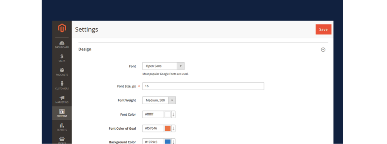The height and width of the screenshot is (144, 387).
Task: Click the Font Size input field
Action: pyautogui.click(x=203, y=86)
